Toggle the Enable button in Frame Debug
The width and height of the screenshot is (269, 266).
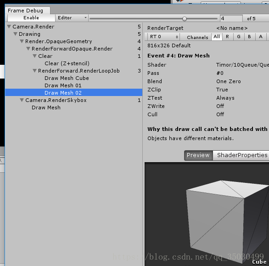click(31, 18)
